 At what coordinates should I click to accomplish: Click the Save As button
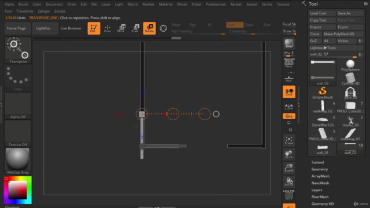coord(350,13)
